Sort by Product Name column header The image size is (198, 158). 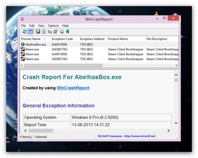pyautogui.click(x=126, y=39)
